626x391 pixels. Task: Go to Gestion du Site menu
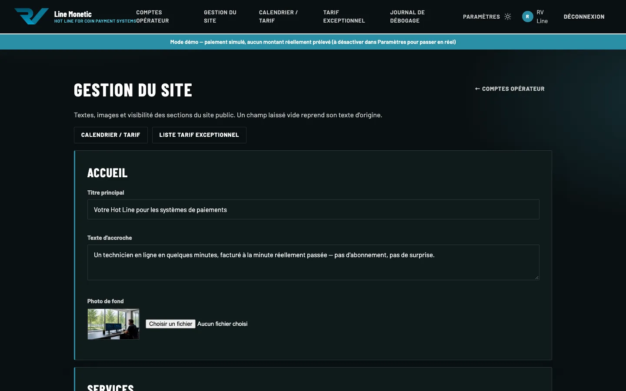coord(220,17)
